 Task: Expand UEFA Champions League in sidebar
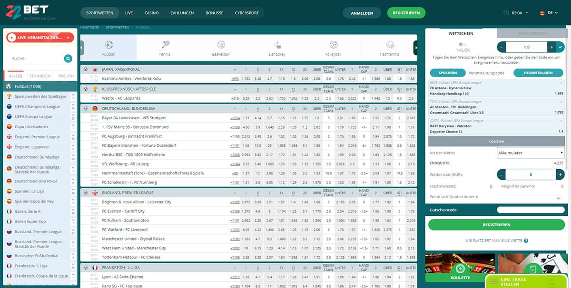[73, 106]
